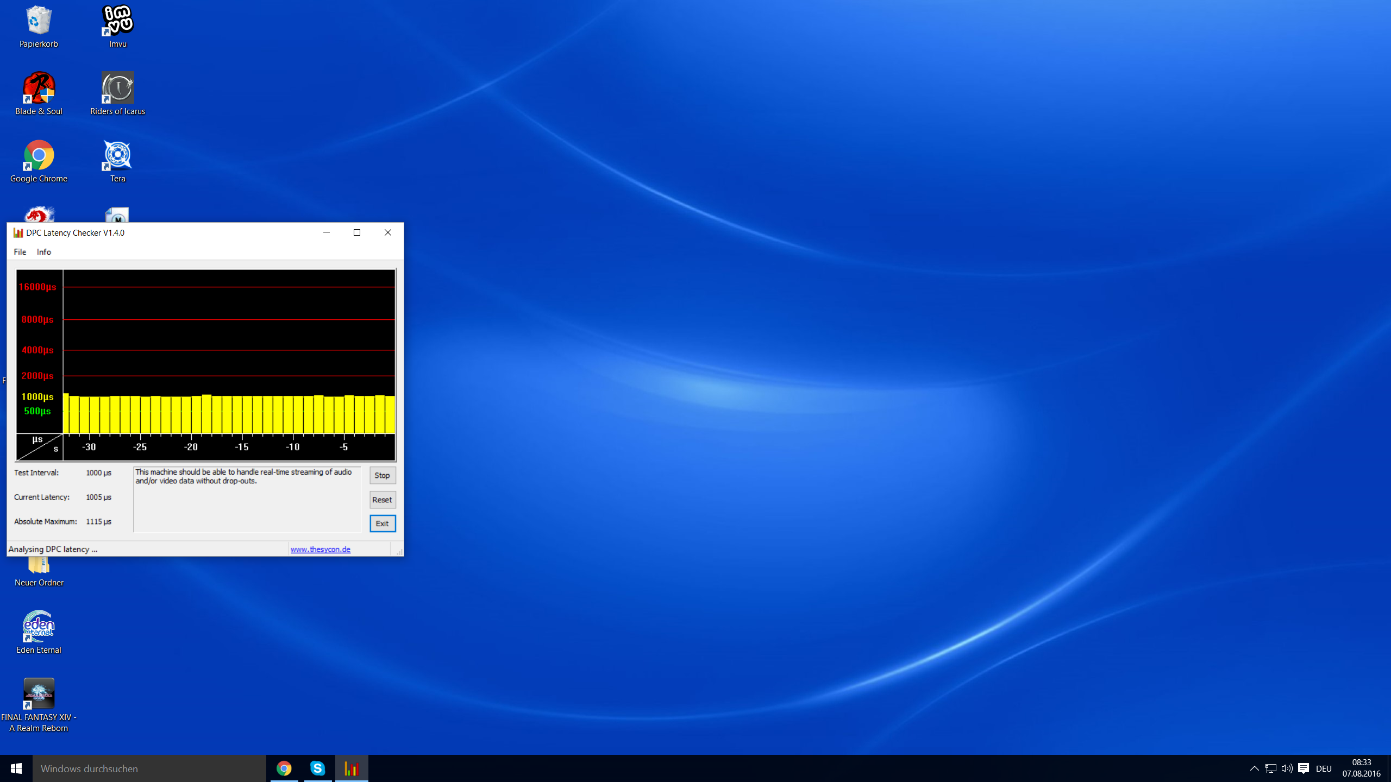Click the Reset button
Screen dimensions: 1391x782
click(x=382, y=500)
